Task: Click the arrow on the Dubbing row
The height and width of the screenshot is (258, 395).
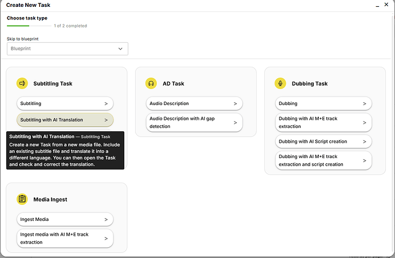Action: tap(365, 104)
